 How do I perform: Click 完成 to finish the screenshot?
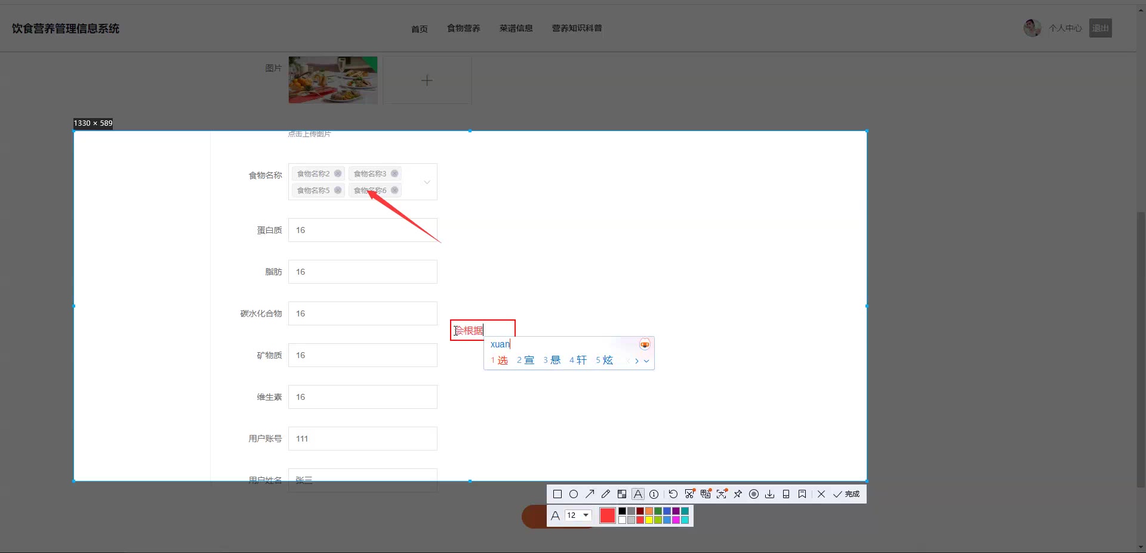pyautogui.click(x=846, y=494)
